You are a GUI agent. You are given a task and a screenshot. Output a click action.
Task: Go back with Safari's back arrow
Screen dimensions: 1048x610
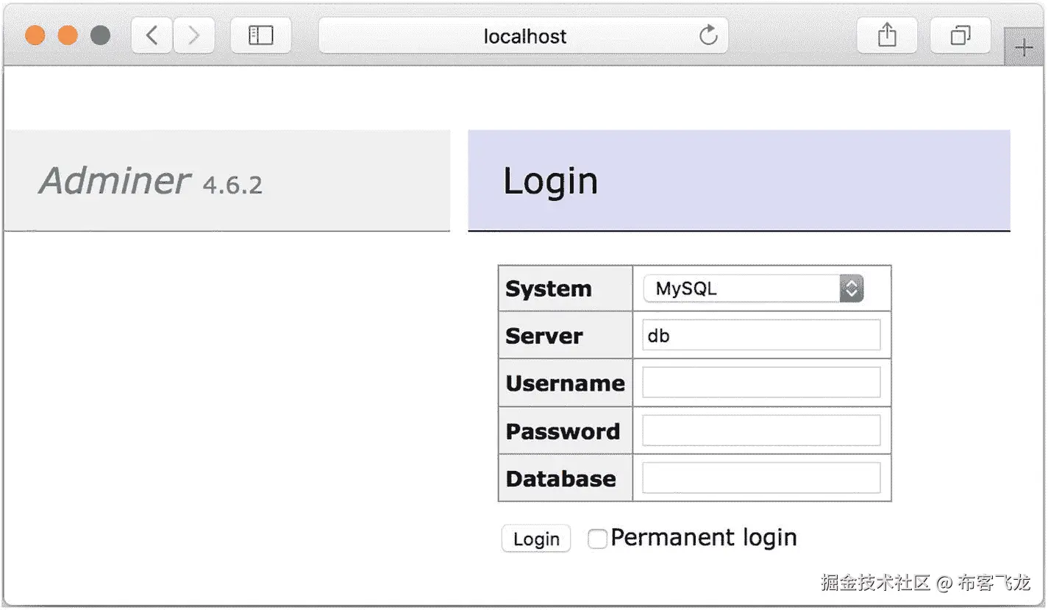(152, 35)
